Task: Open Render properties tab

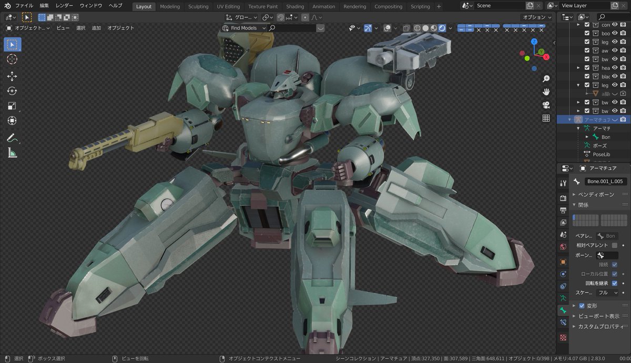Action: [x=563, y=198]
